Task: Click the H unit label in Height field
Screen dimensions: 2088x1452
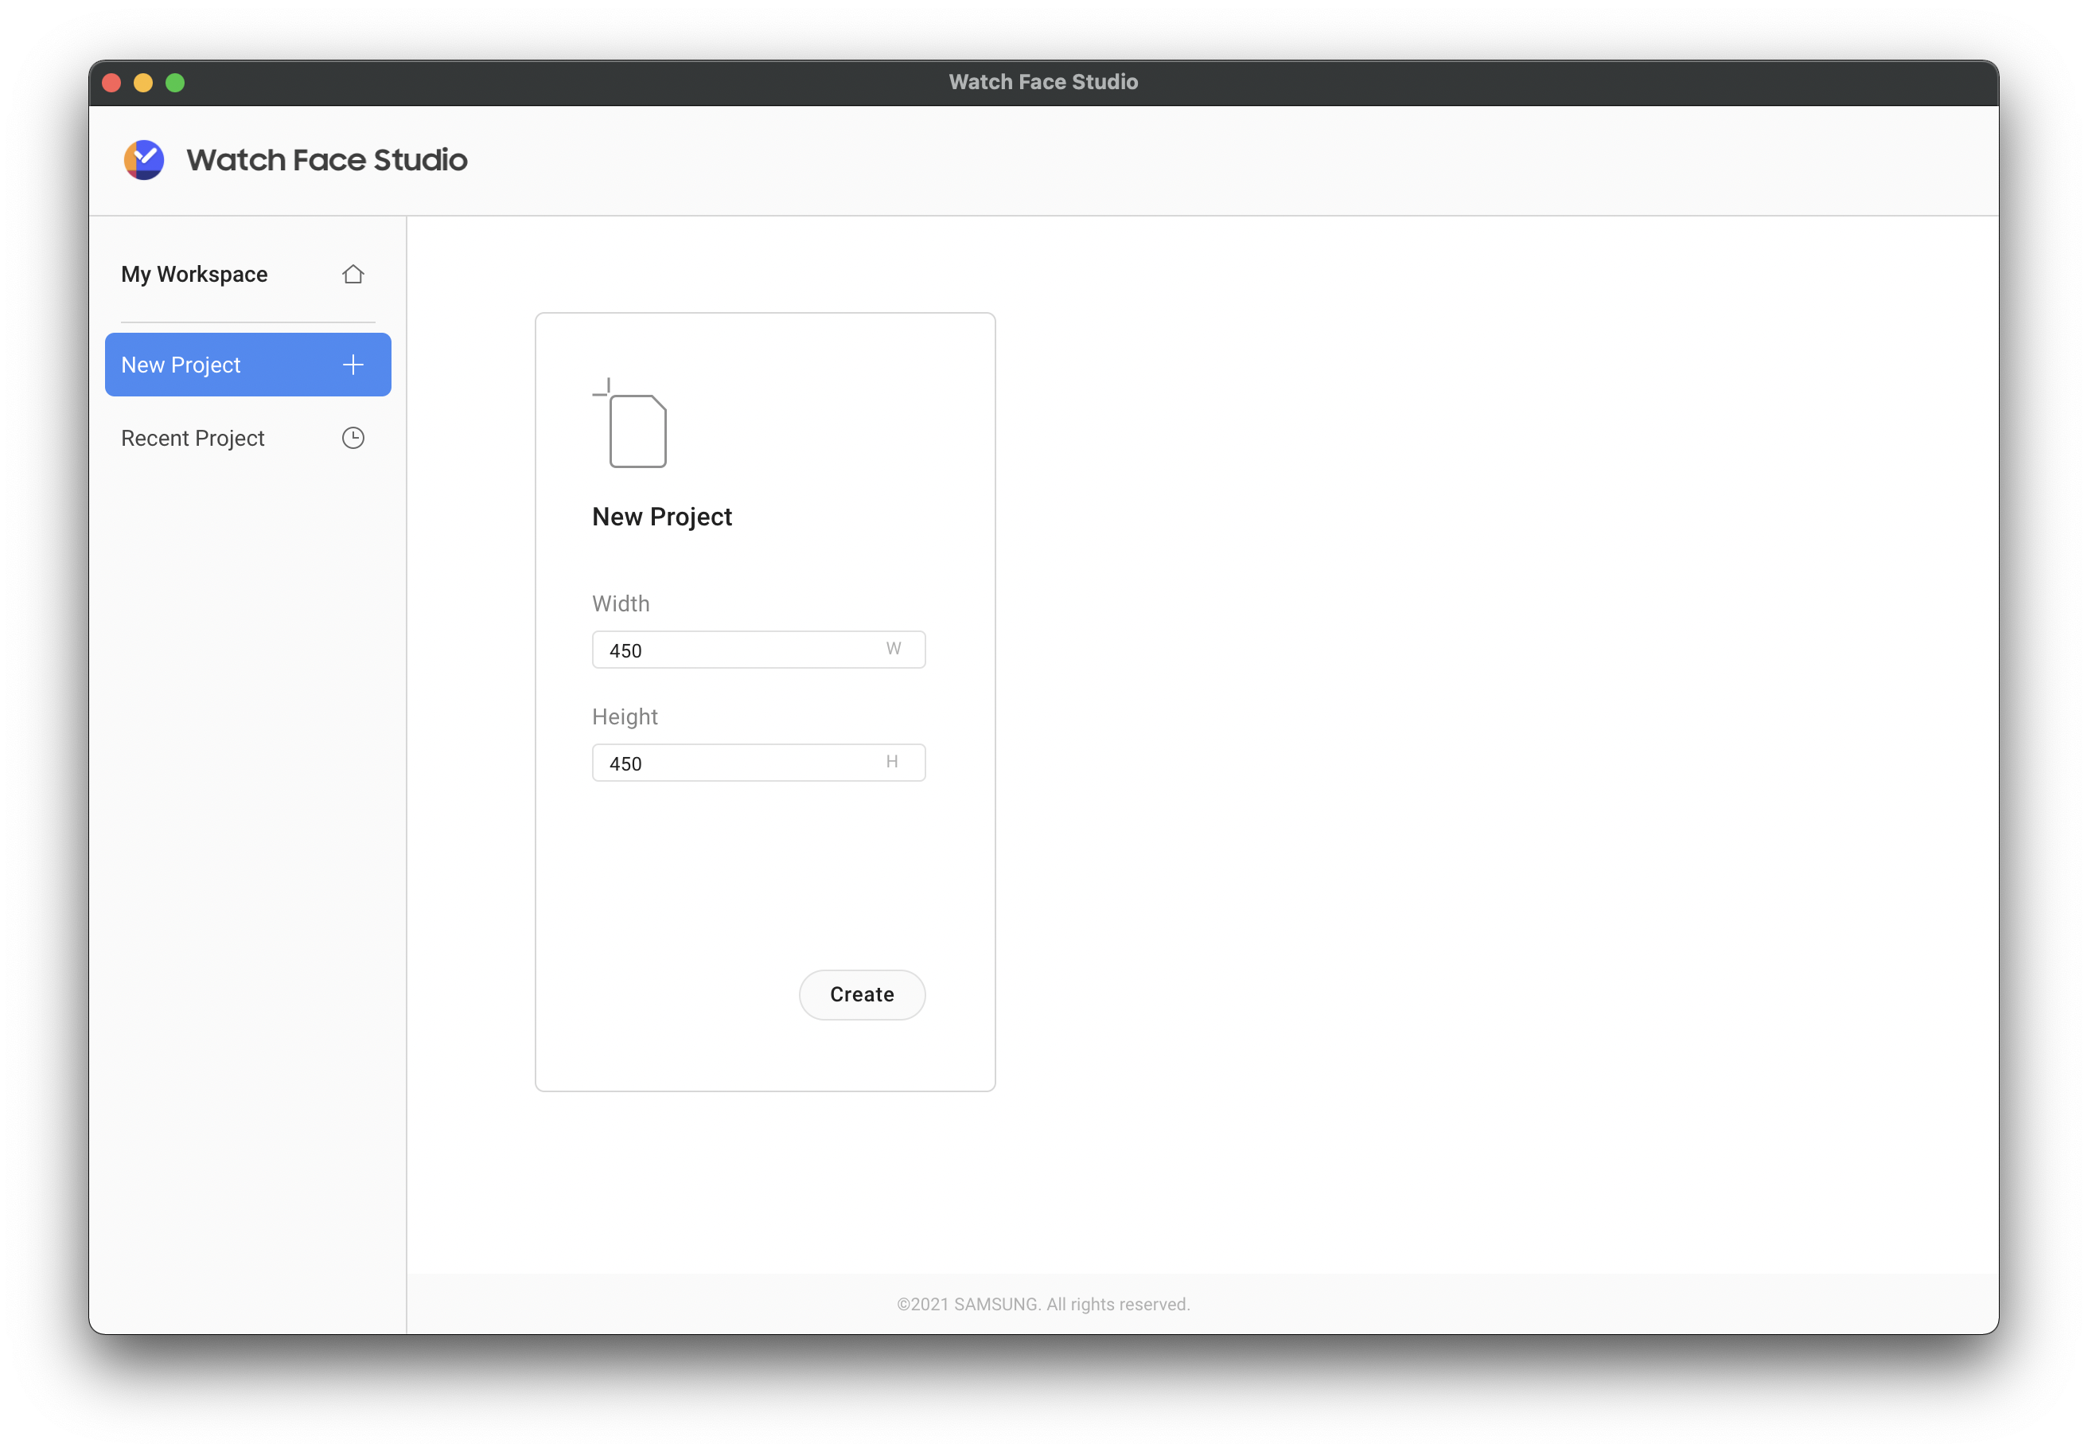Action: (x=892, y=762)
